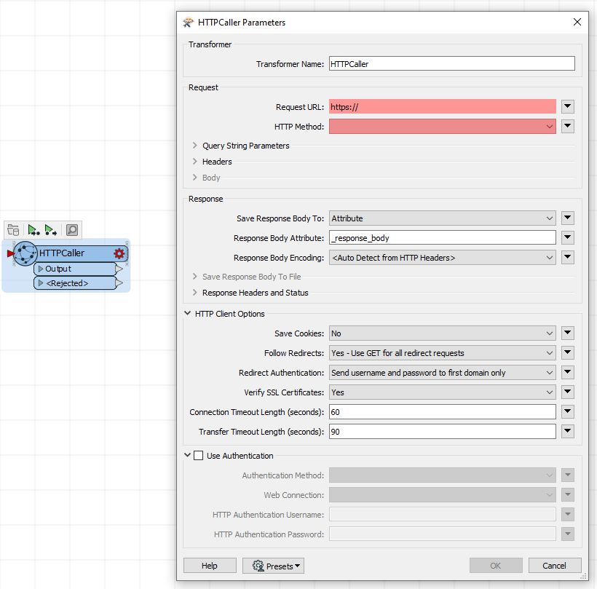This screenshot has height=589, width=597.
Task: Open Response Body Attribute options arrow menu
Action: click(568, 237)
